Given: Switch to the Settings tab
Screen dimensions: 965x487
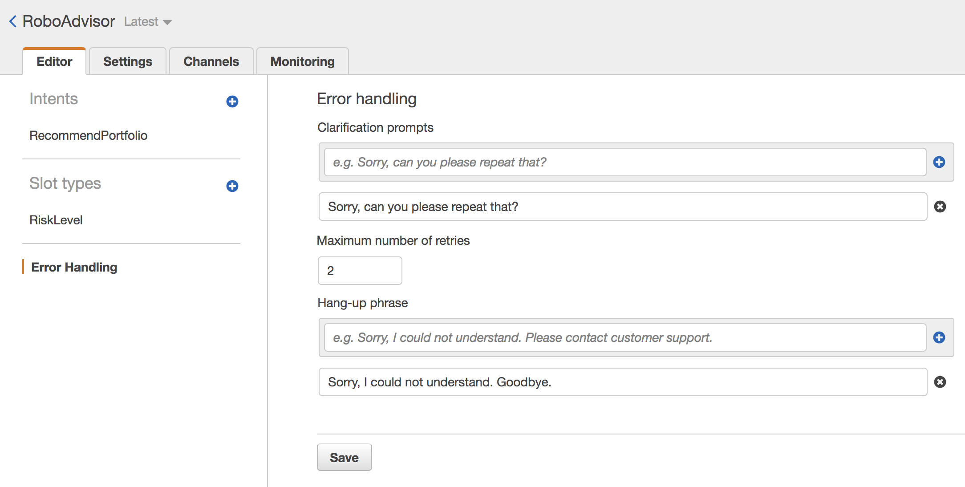Looking at the screenshot, I should pyautogui.click(x=127, y=61).
